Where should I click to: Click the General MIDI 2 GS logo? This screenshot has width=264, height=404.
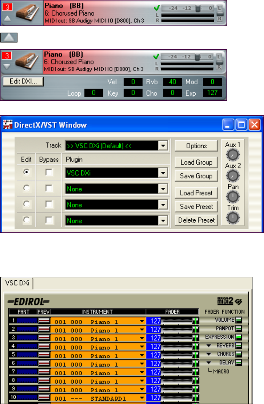tap(229, 301)
